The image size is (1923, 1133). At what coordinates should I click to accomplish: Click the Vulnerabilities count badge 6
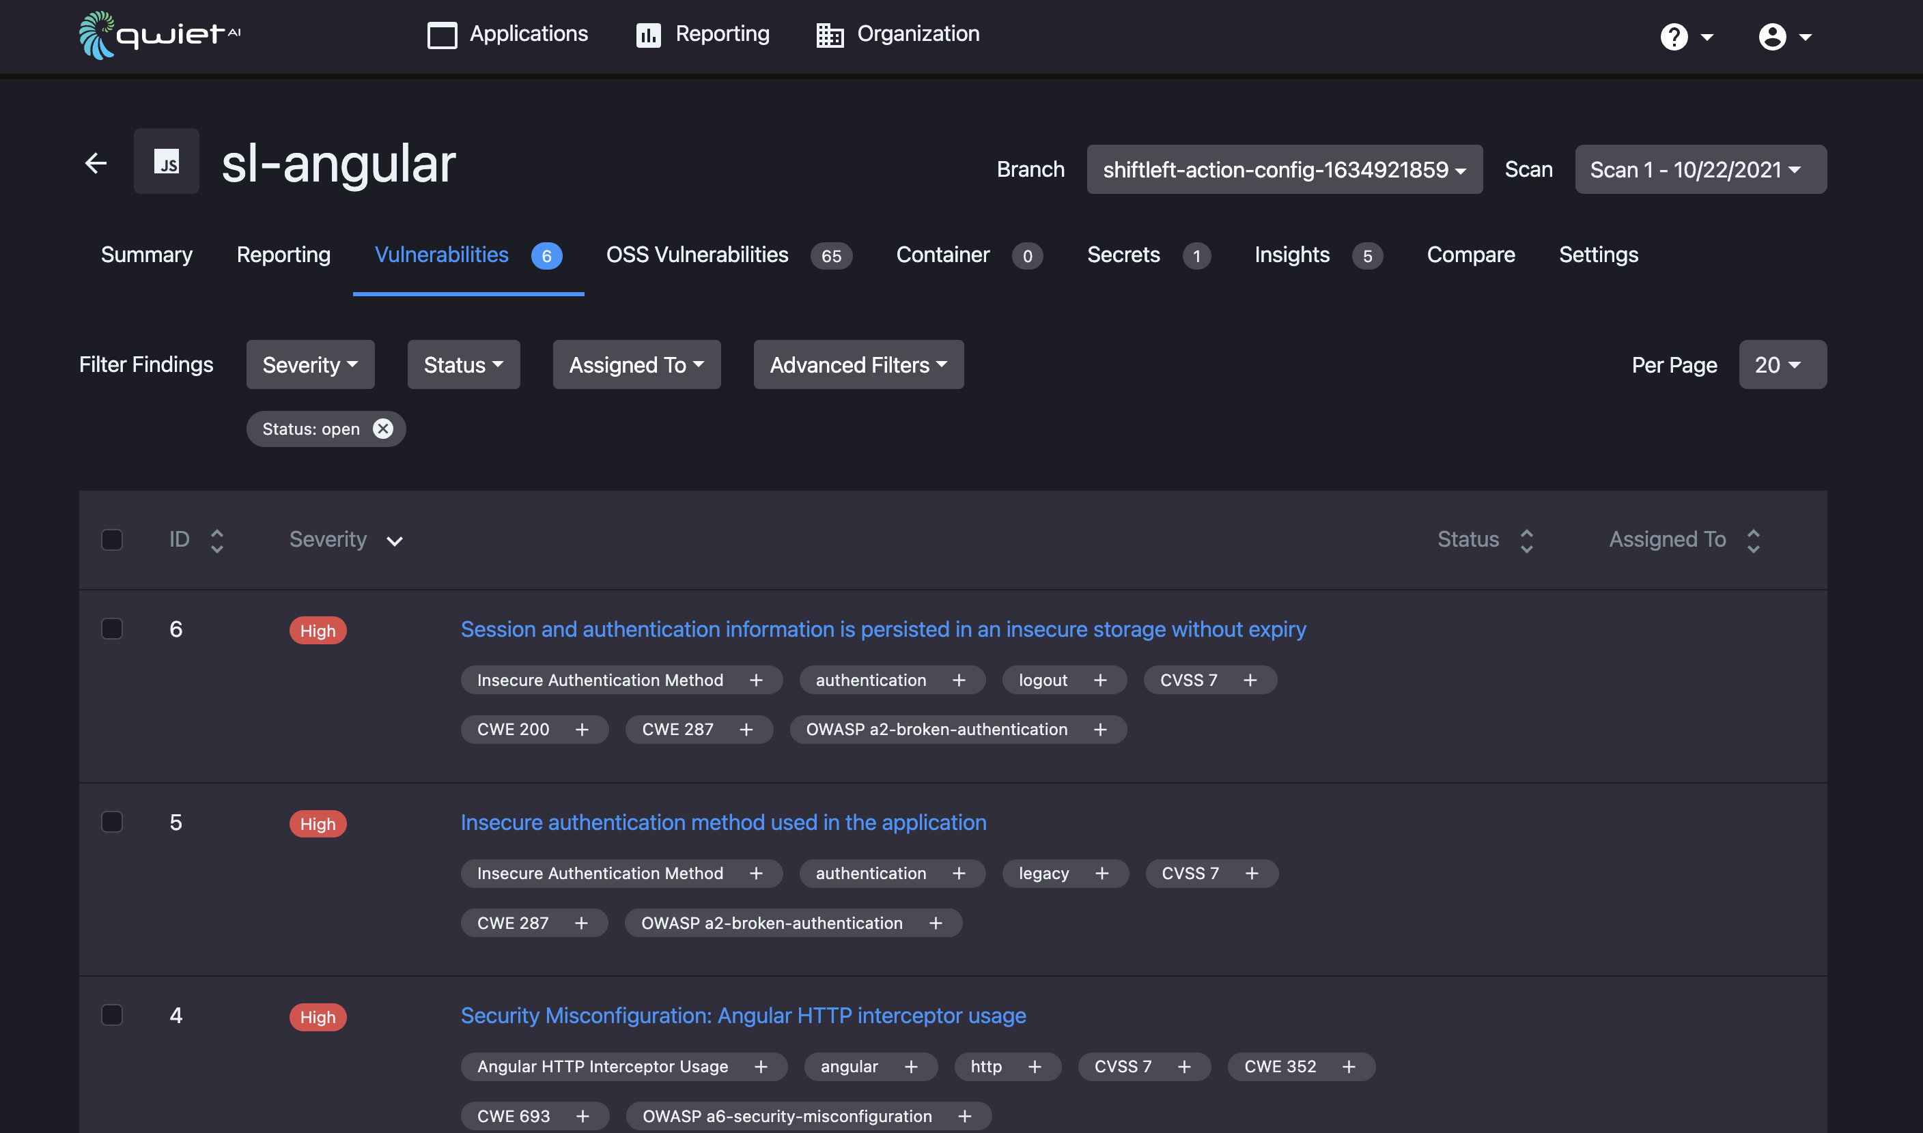click(x=546, y=256)
